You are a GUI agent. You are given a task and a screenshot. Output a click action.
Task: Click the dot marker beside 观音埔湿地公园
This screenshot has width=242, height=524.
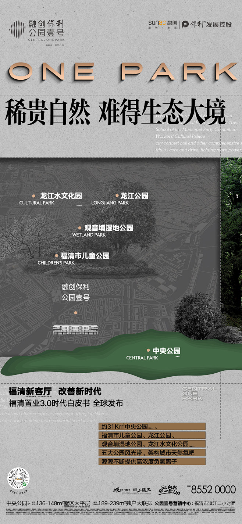tap(80, 228)
